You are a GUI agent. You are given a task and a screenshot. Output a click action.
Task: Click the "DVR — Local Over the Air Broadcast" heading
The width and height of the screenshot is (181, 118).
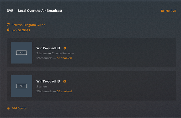click(34, 11)
